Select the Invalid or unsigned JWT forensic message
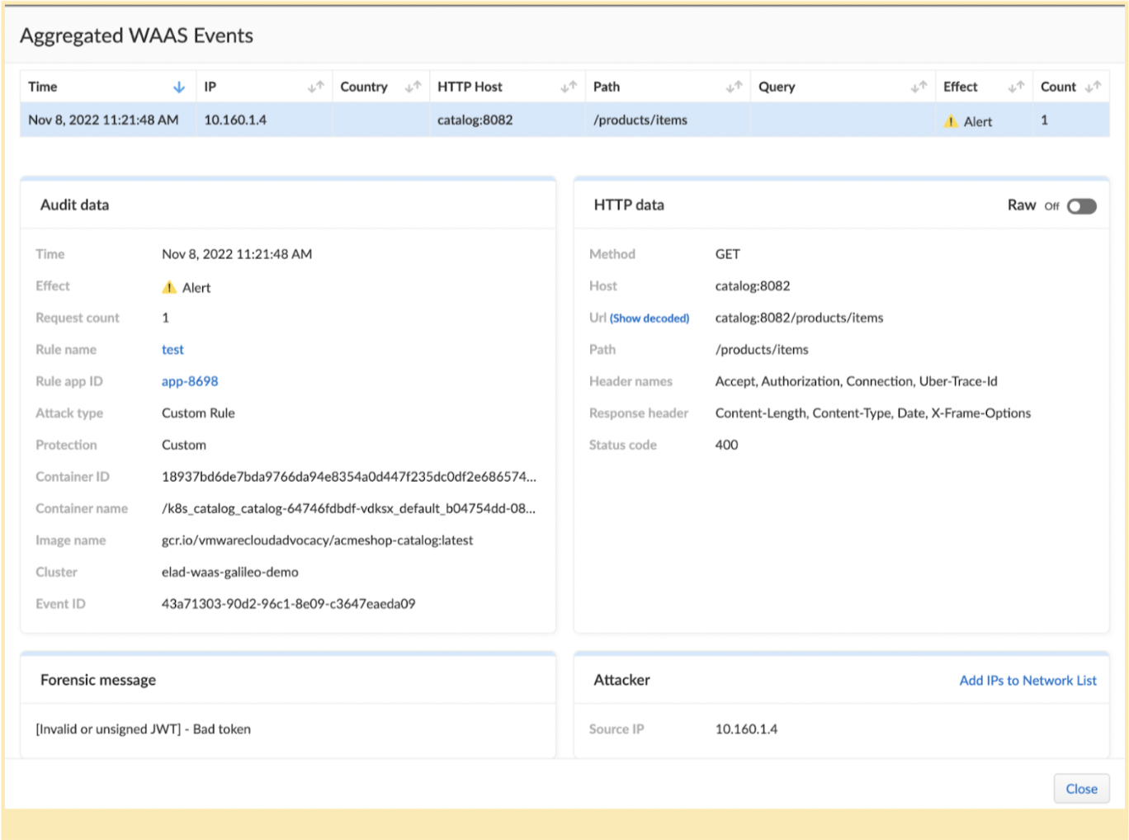1129x840 pixels. coord(144,729)
